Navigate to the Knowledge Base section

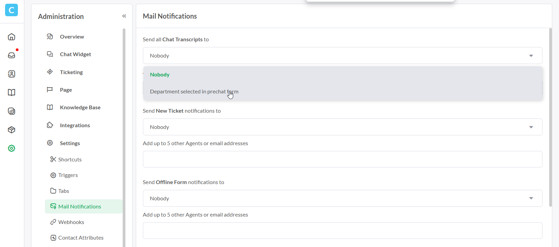tap(80, 107)
